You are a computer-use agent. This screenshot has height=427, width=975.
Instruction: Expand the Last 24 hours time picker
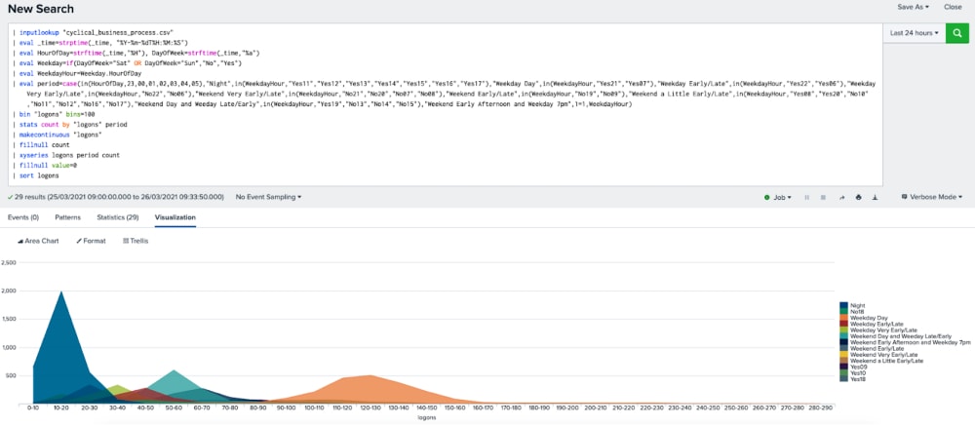pyautogui.click(x=915, y=33)
